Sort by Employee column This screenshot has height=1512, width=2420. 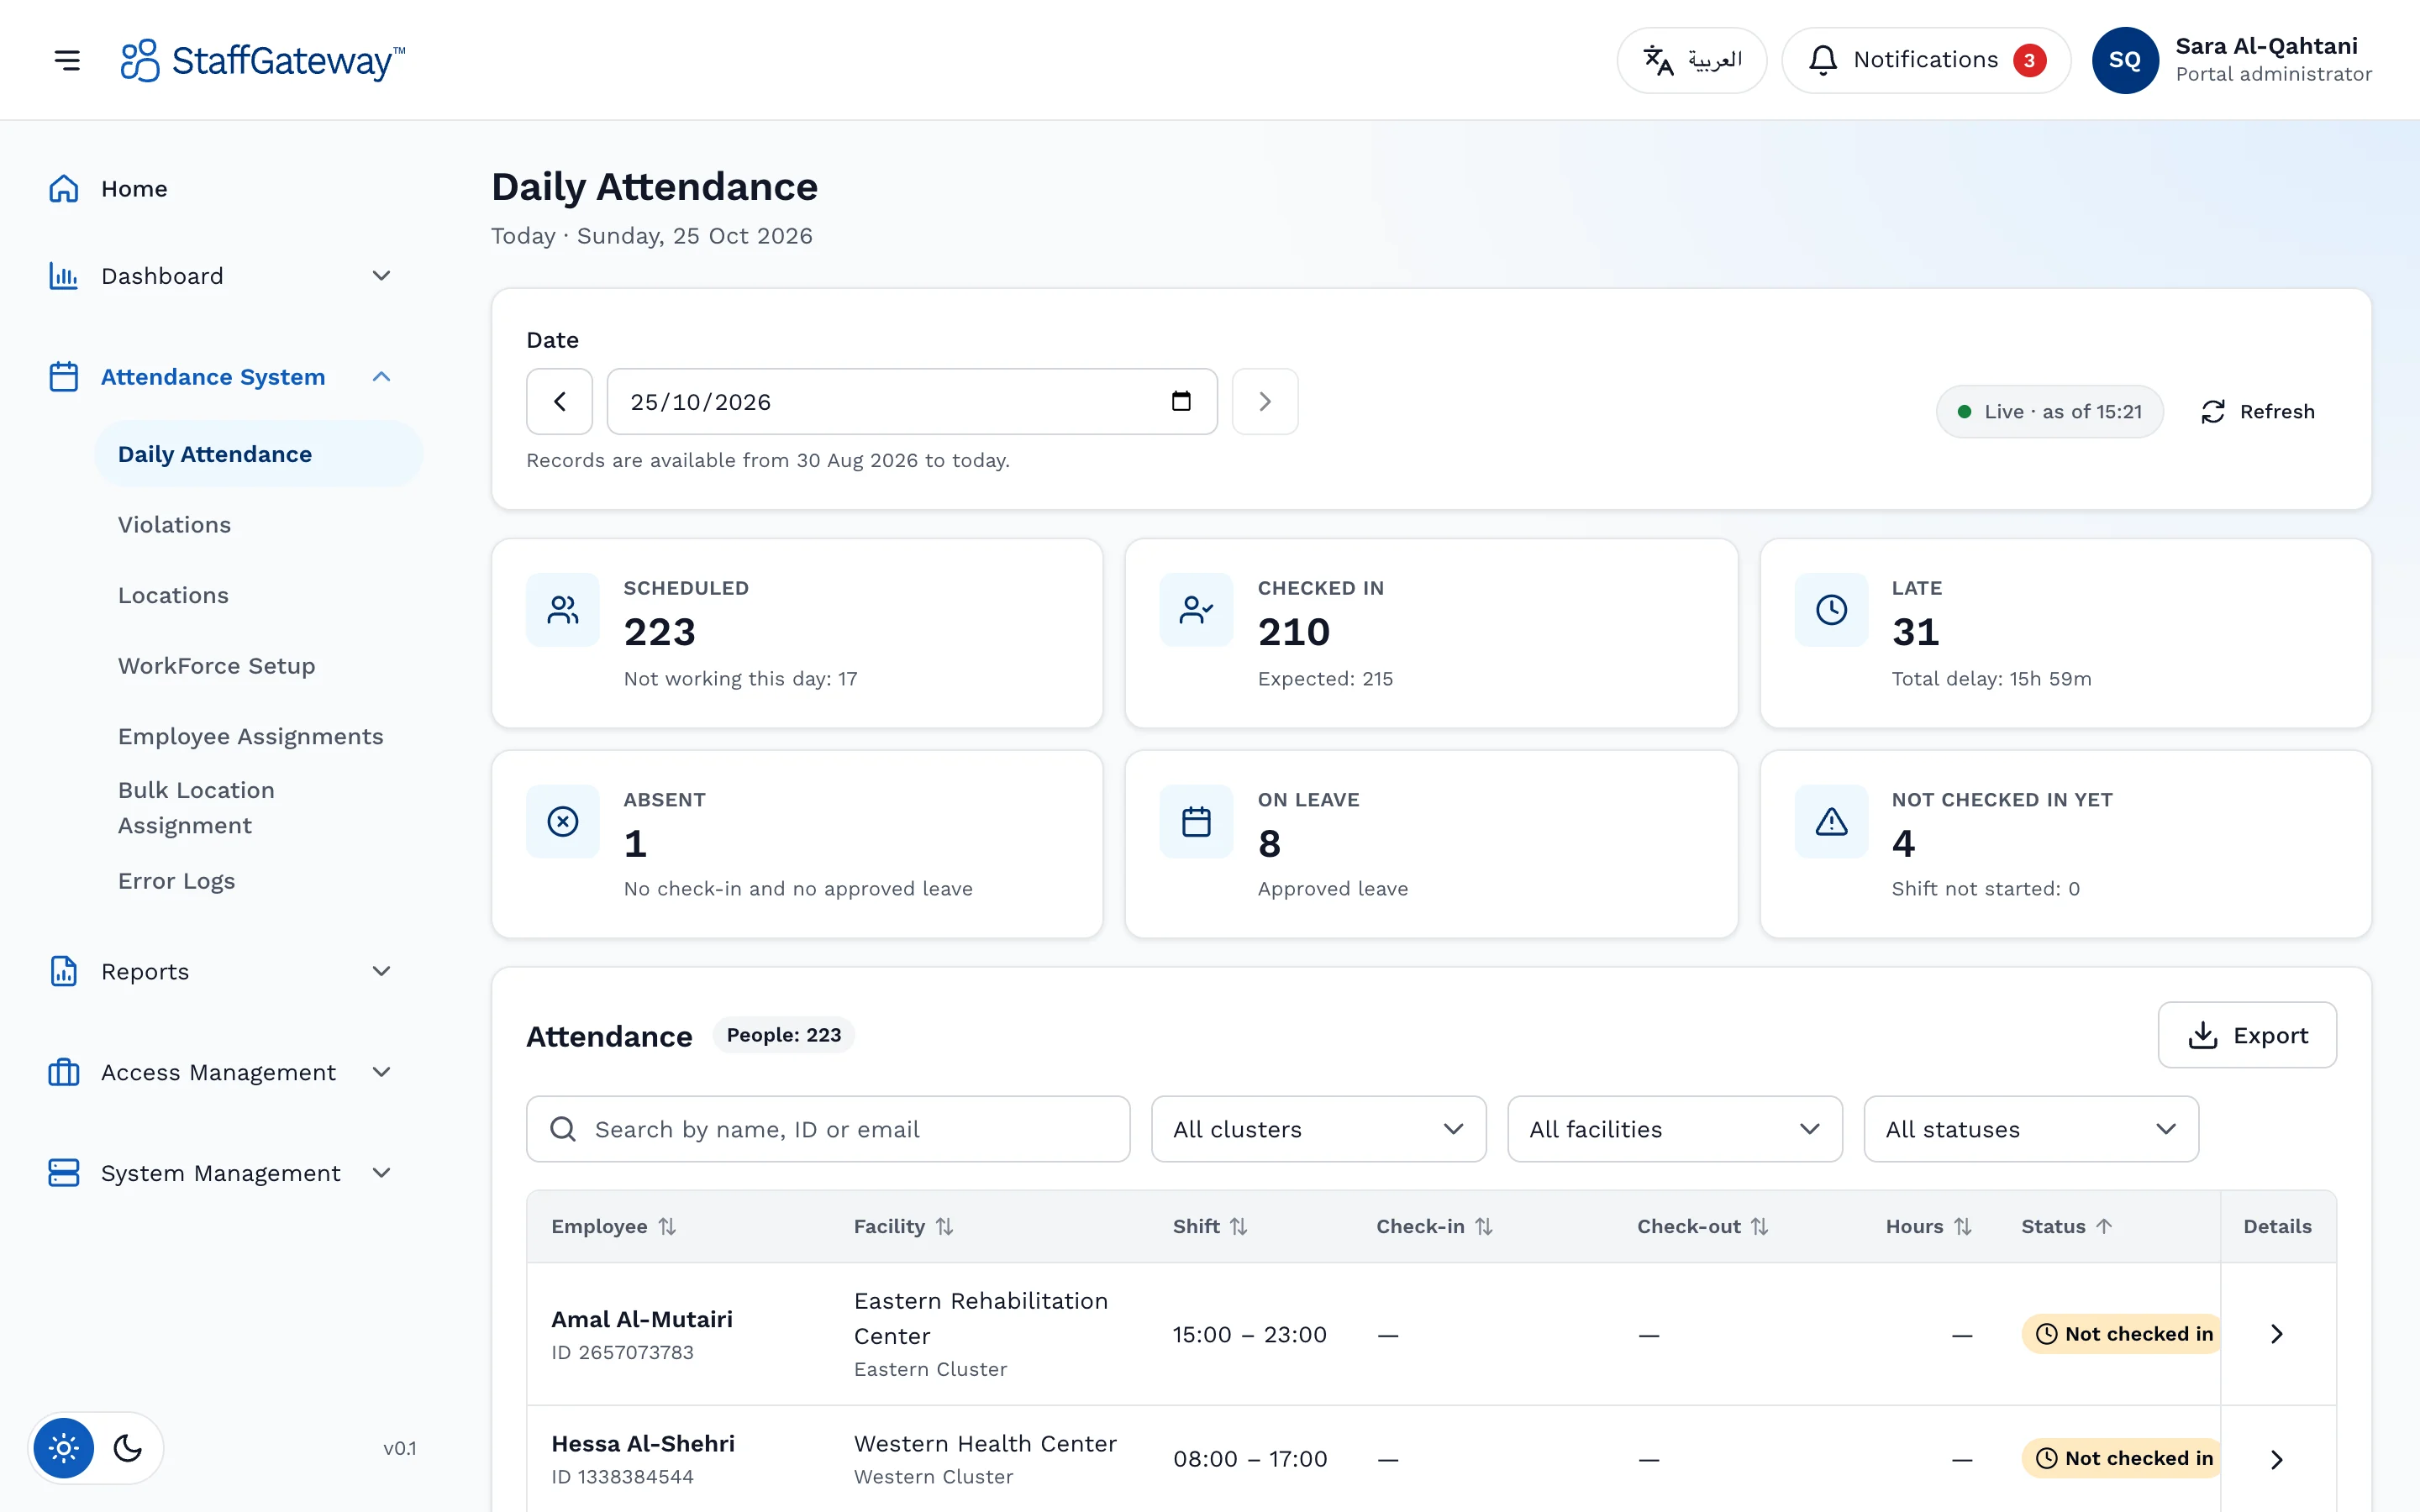[x=614, y=1226]
